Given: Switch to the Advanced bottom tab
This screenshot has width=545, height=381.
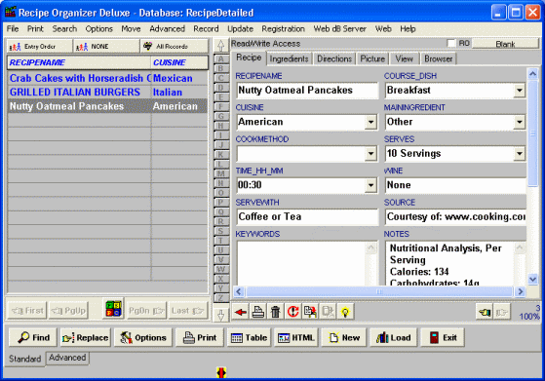Looking at the screenshot, I should pos(67,358).
